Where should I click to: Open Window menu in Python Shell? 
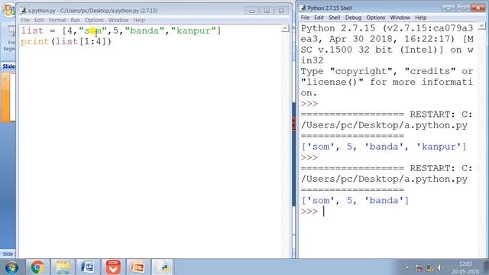tap(400, 18)
